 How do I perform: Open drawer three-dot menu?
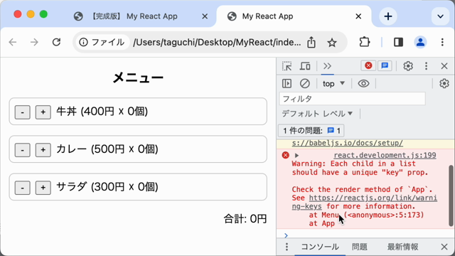pos(287,247)
